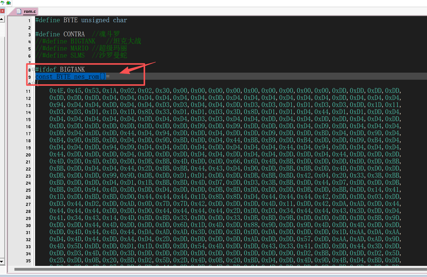
Task: Click line number 11 in the gutter
Action: pyautogui.click(x=28, y=91)
